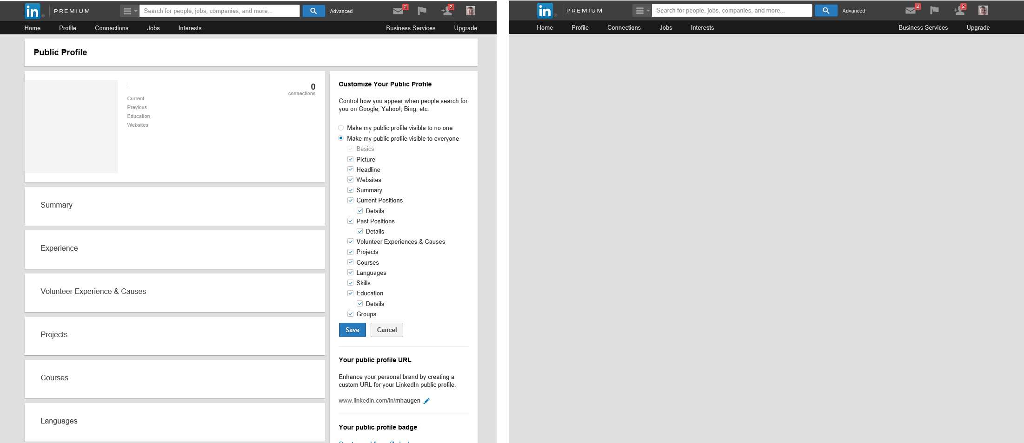This screenshot has width=1024, height=443.
Task: Click blue search magnifier button in left window
Action: [314, 11]
